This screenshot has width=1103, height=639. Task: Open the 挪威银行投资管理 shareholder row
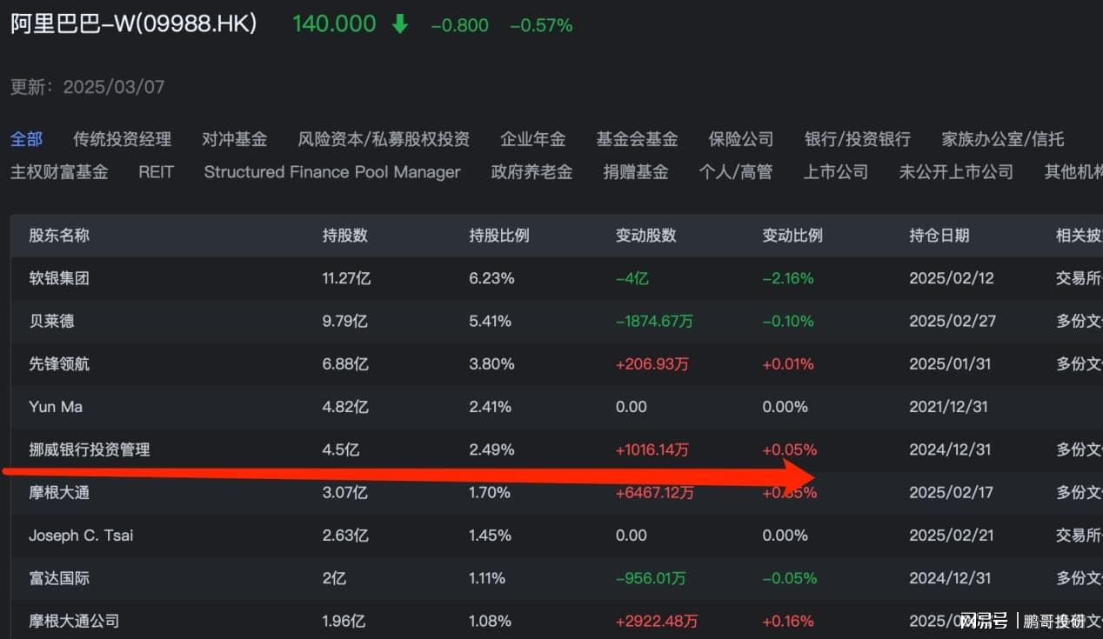[x=557, y=449]
